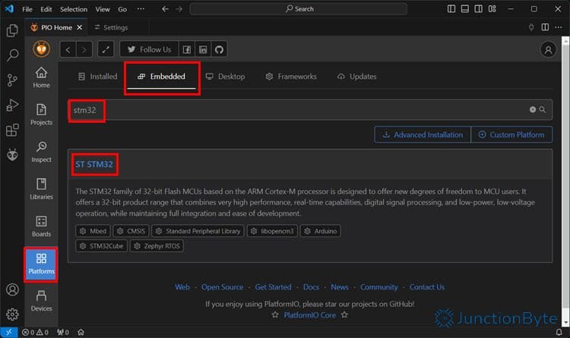Click the Follow Us Twitter button

pyautogui.click(x=149, y=49)
